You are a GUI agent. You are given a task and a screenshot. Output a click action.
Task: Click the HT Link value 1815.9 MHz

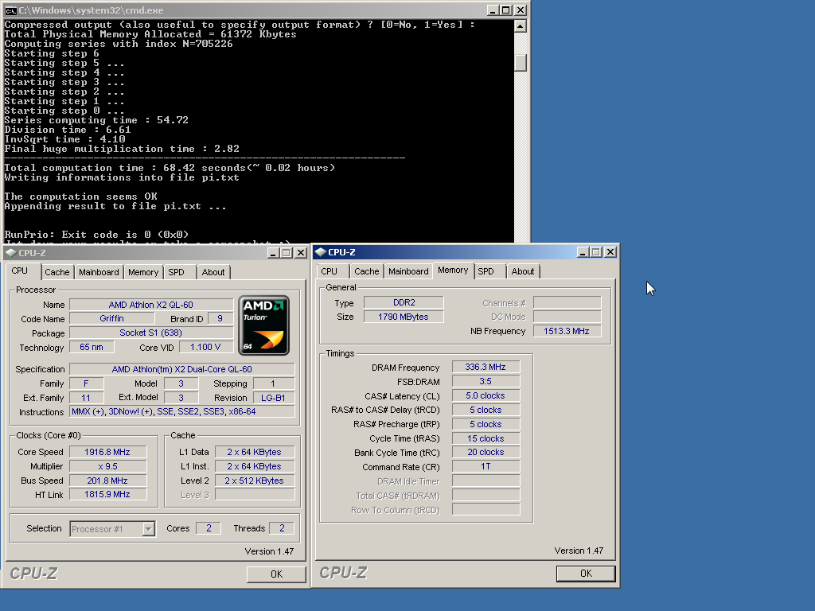(x=107, y=494)
